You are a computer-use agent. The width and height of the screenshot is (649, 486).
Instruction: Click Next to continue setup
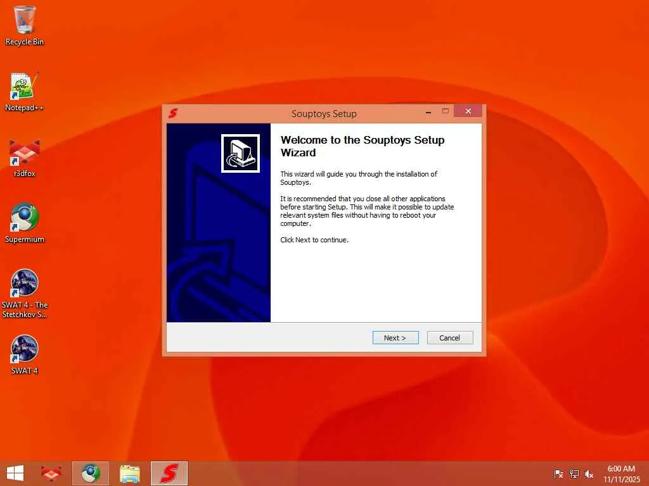(395, 338)
